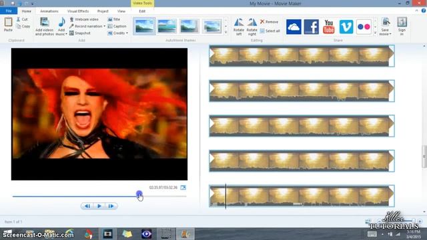Start a Webcam video recording
Screen dimensions: 427x240
(x=84, y=19)
